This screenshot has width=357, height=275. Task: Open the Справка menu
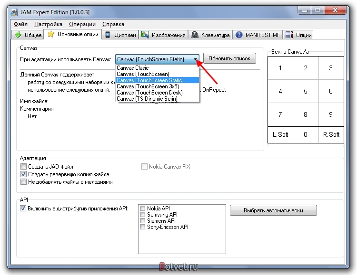[x=113, y=24]
